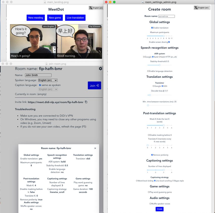Click the blue Join button

coord(94,85)
